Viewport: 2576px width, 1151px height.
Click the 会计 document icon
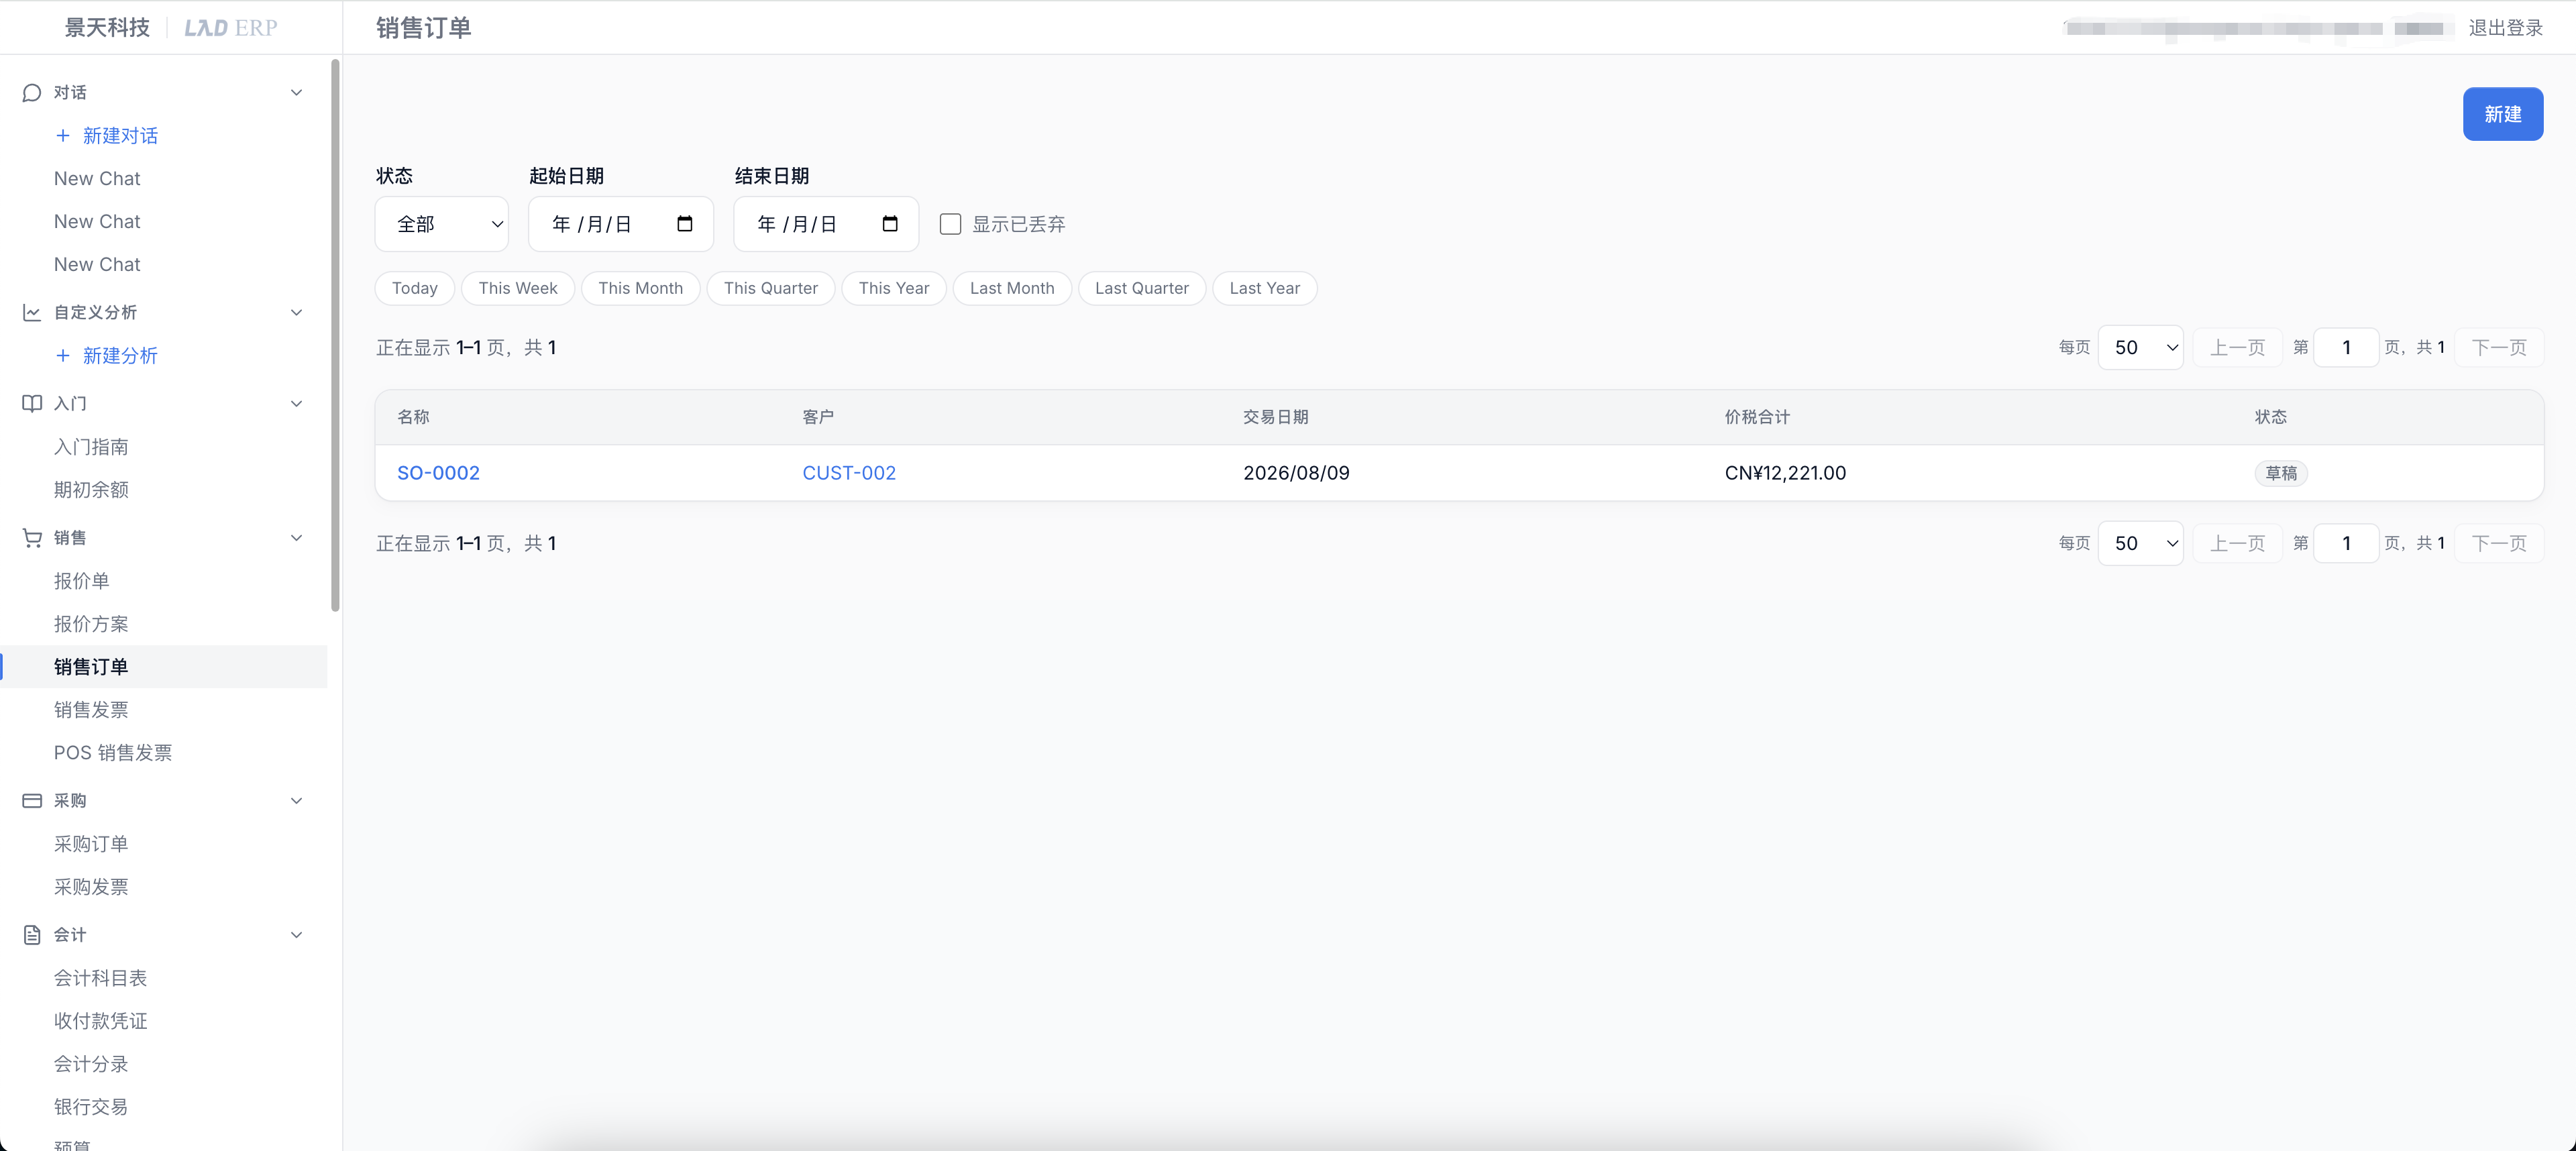click(x=32, y=934)
